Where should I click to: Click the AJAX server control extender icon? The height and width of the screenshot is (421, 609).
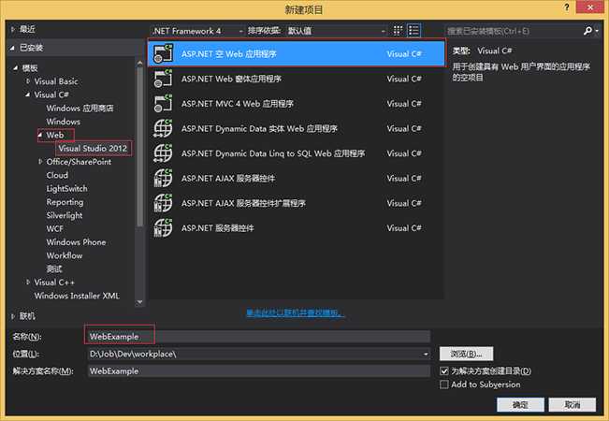pyautogui.click(x=163, y=203)
